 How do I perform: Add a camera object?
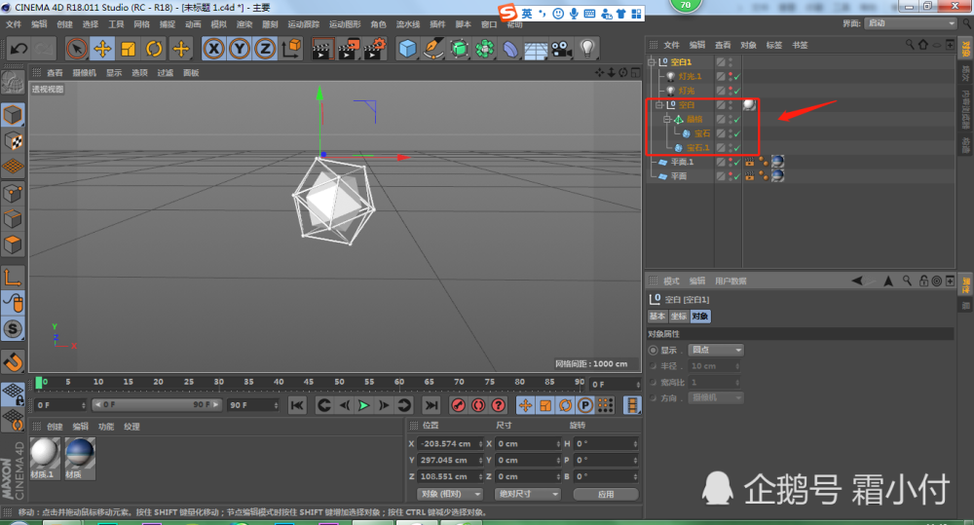(x=562, y=49)
